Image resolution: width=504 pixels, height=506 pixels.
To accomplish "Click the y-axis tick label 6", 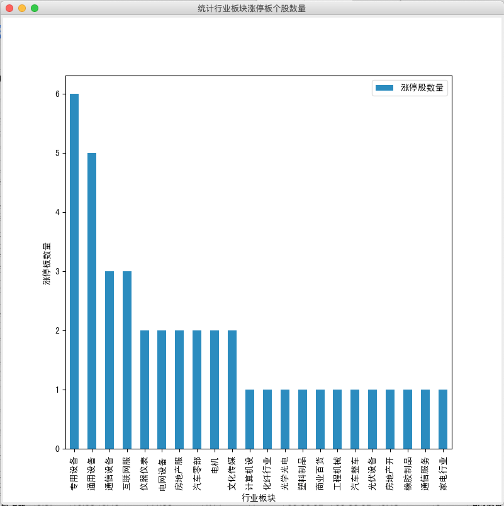I will coord(57,94).
